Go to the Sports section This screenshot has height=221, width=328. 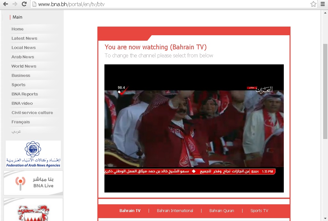[18, 85]
